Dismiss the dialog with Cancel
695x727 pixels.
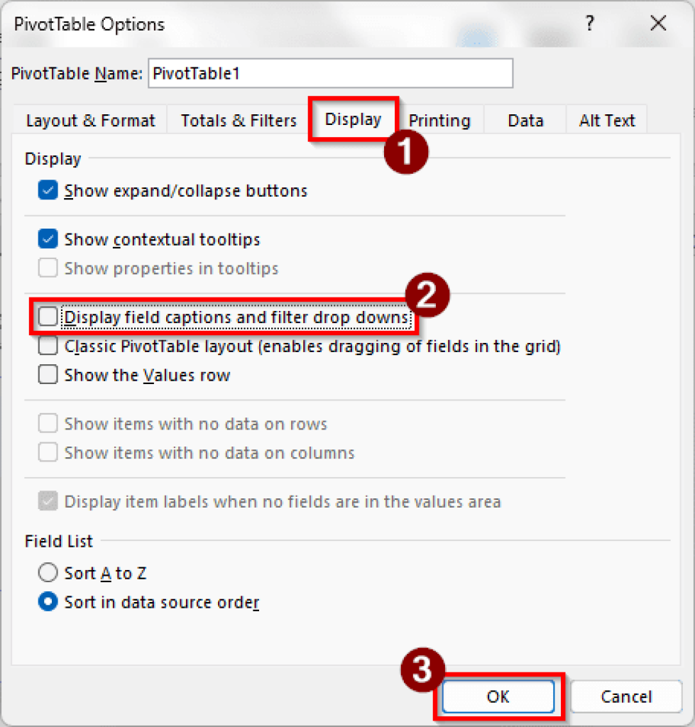coord(626,696)
